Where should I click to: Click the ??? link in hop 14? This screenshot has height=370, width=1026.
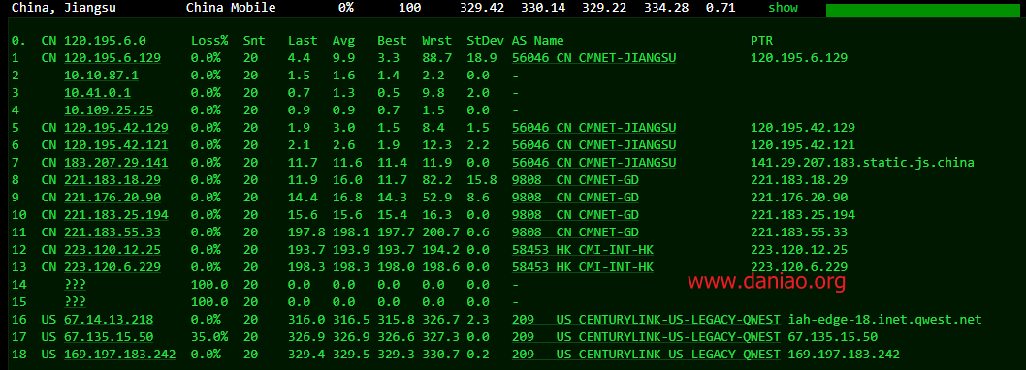coord(76,285)
